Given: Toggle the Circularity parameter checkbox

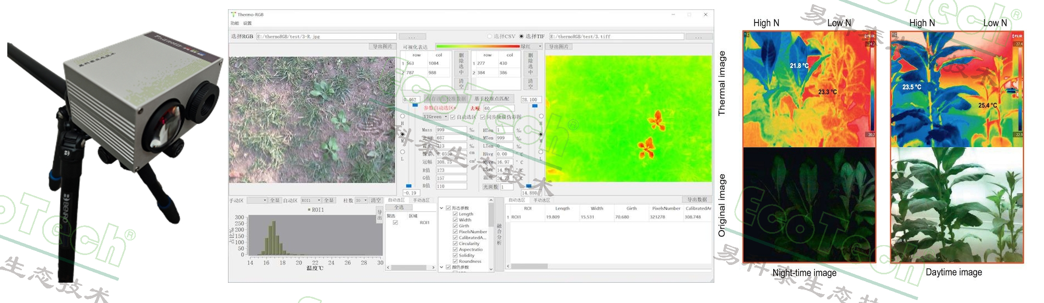Looking at the screenshot, I should [455, 244].
